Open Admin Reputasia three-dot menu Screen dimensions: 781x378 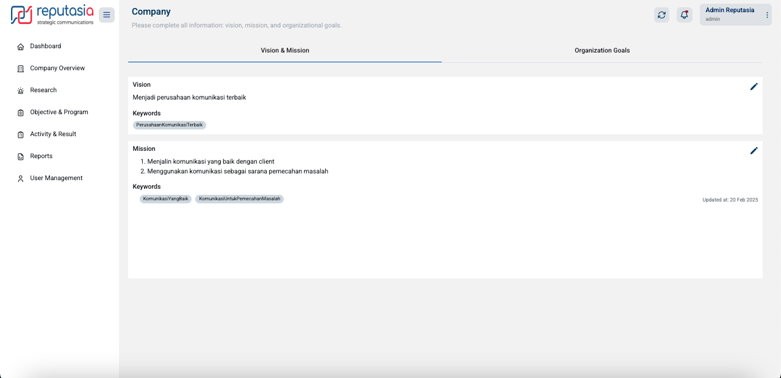[767, 15]
